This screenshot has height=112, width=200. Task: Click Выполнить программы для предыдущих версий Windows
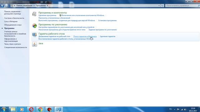tap(67, 21)
